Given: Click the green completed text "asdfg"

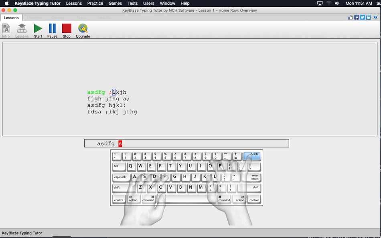Looking at the screenshot, I should tap(96, 92).
